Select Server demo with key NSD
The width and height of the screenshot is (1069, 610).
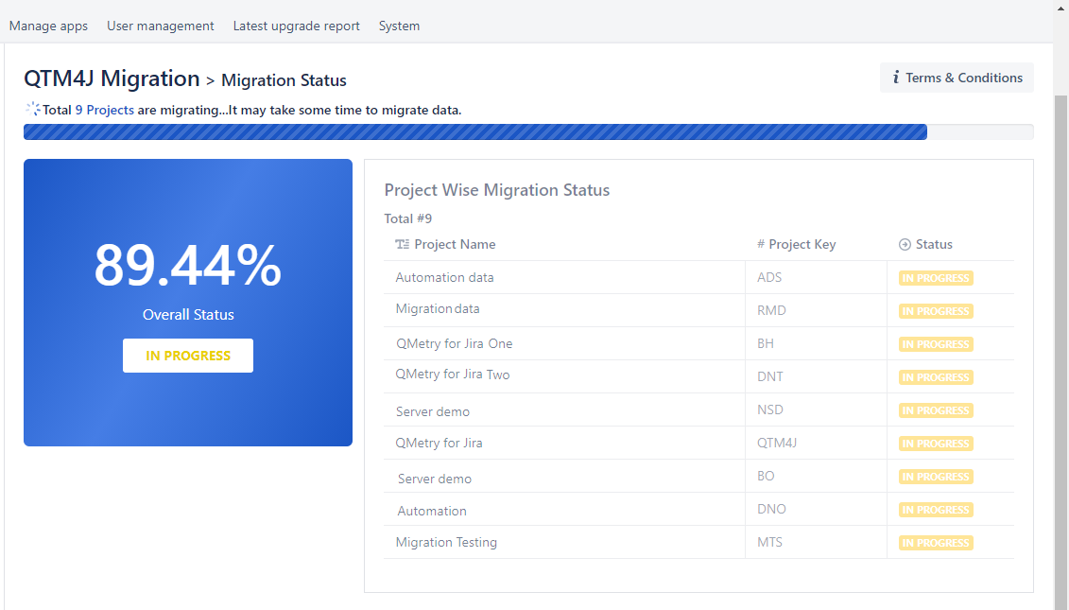(433, 412)
